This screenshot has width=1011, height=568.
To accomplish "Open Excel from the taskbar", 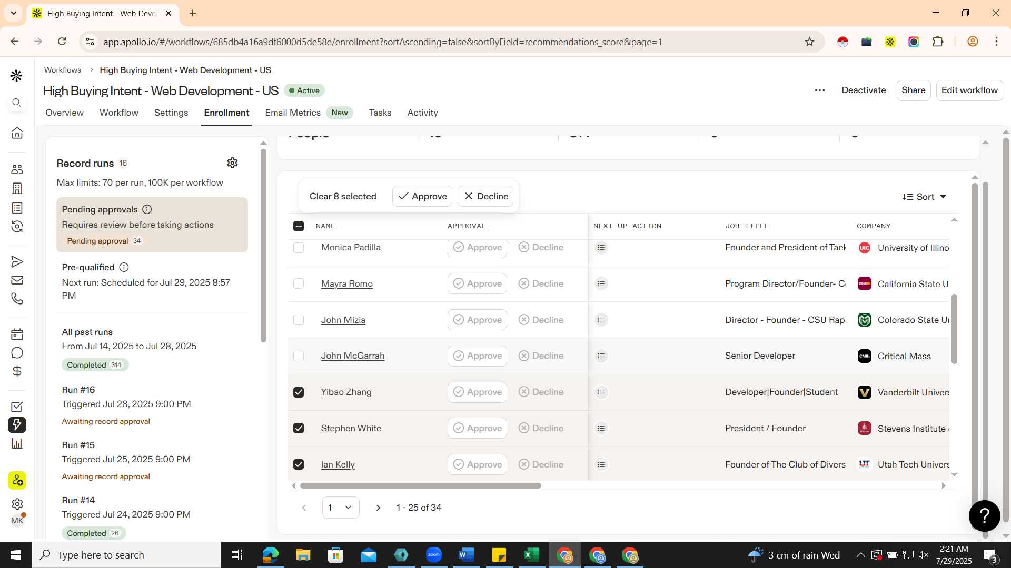I will 531,555.
